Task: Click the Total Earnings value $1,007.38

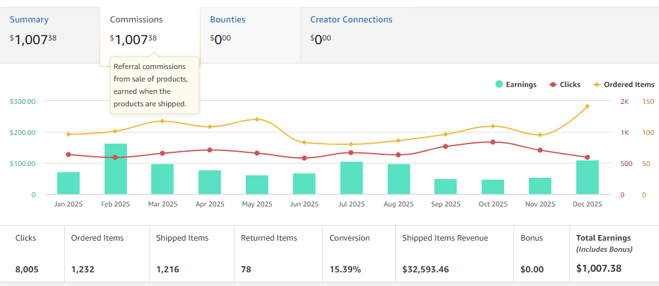Action: (x=599, y=269)
